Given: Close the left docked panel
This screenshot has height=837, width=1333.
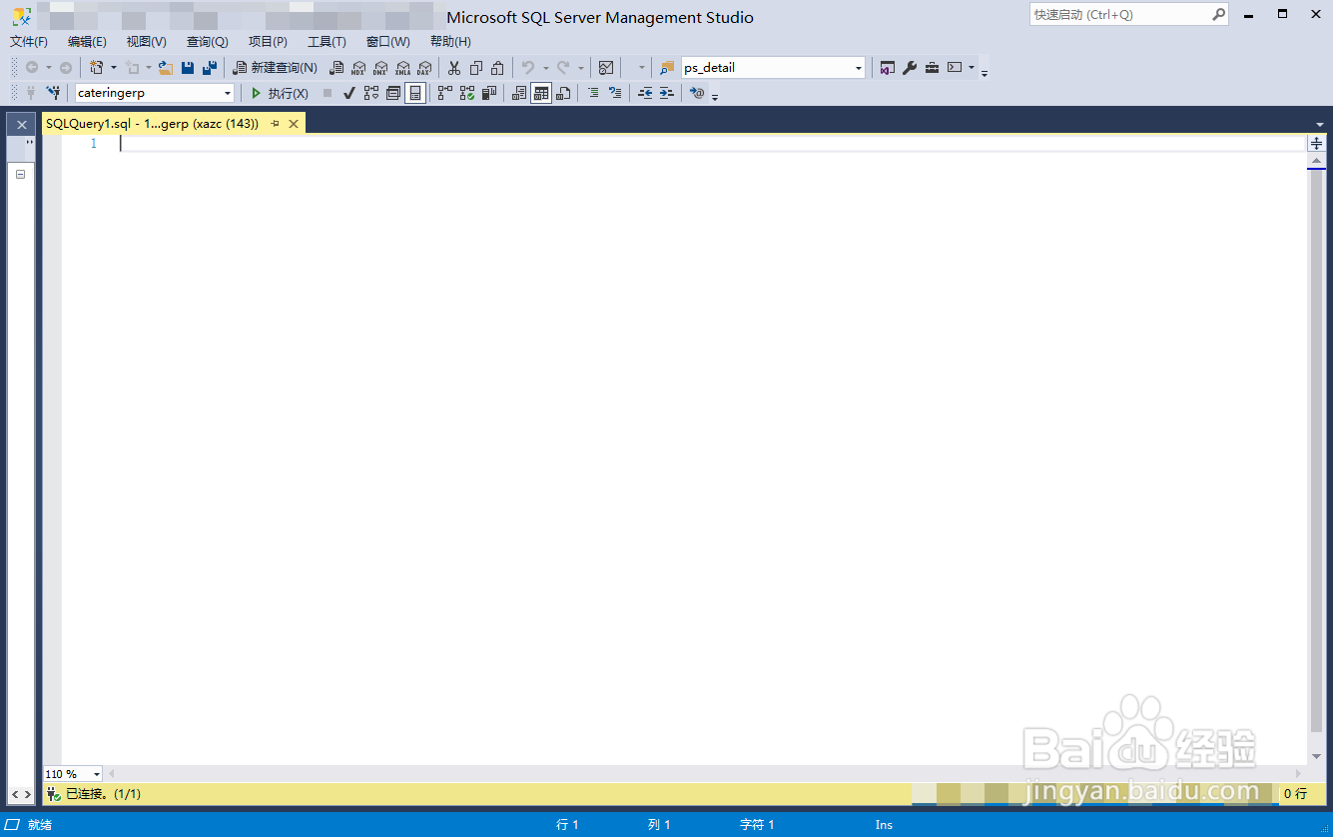Looking at the screenshot, I should 22,125.
